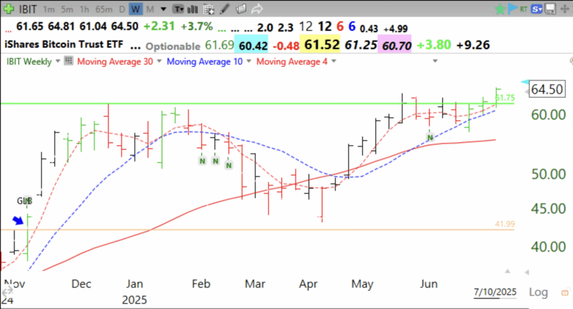Image resolution: width=573 pixels, height=309 pixels.
Task: Click the move-window crosshair icon
Action: 565,9
